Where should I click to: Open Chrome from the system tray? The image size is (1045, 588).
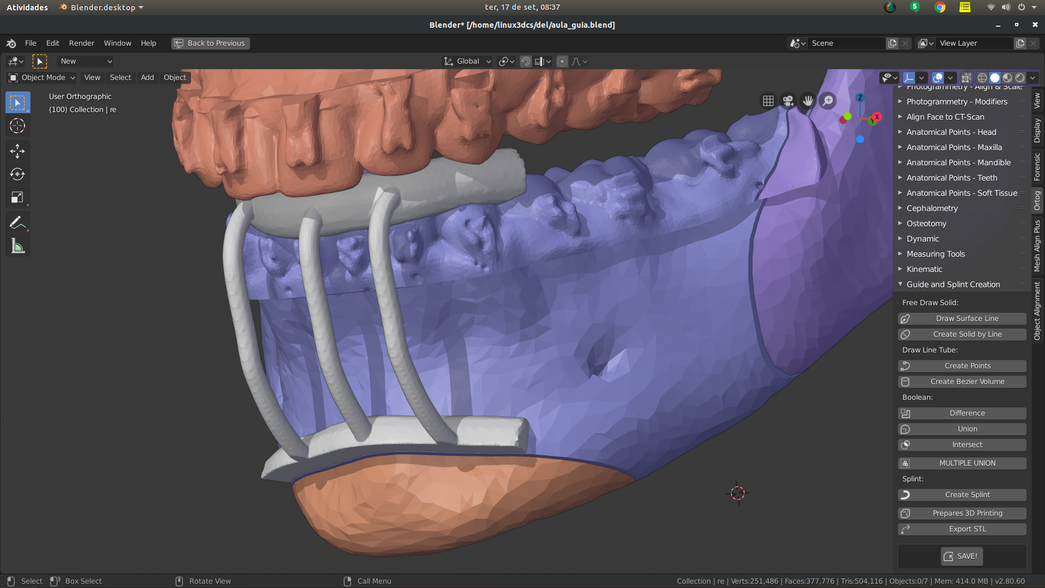pos(940,7)
